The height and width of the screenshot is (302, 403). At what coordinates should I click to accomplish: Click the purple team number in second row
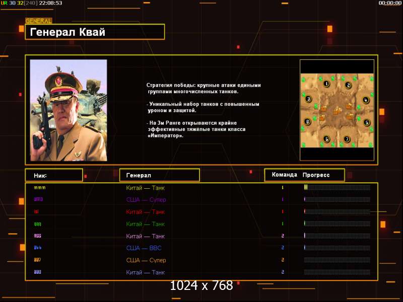(x=283, y=199)
